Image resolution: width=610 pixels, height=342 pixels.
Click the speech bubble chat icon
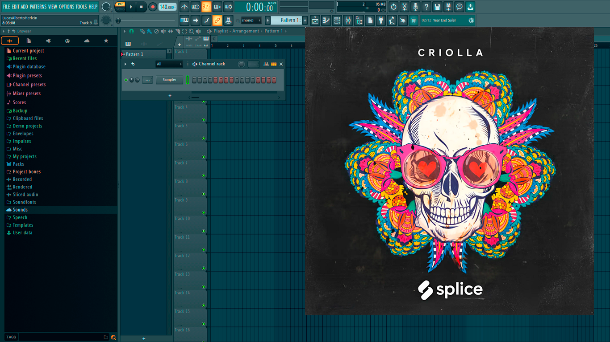click(x=459, y=7)
